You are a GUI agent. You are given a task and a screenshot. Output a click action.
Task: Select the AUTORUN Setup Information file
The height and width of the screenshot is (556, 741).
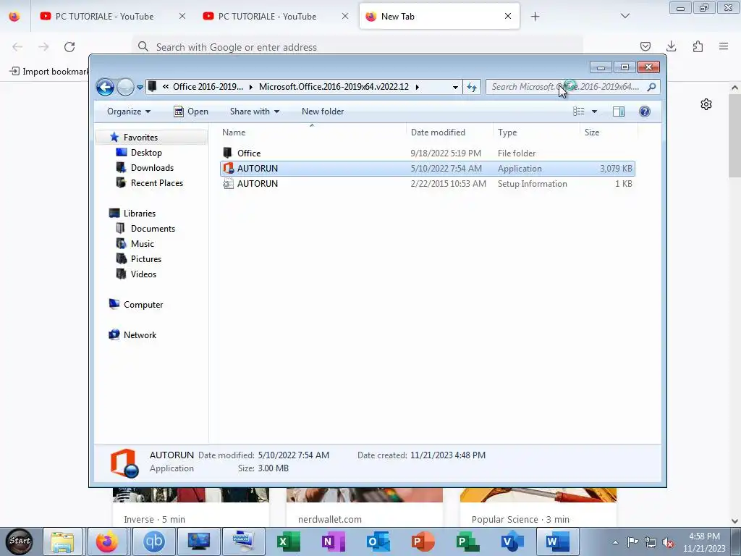[x=427, y=184]
